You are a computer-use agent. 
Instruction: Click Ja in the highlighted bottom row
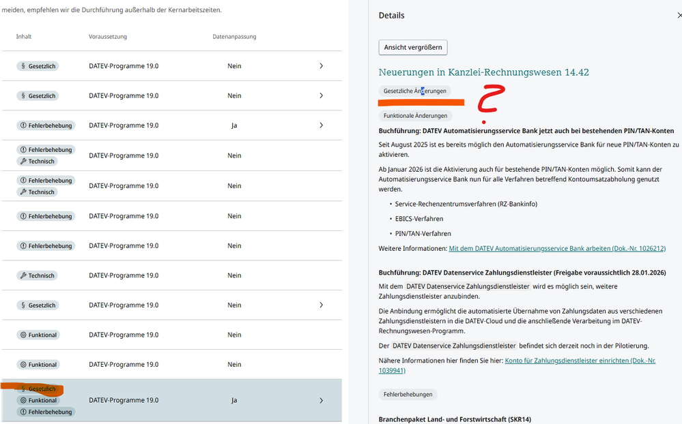234,401
